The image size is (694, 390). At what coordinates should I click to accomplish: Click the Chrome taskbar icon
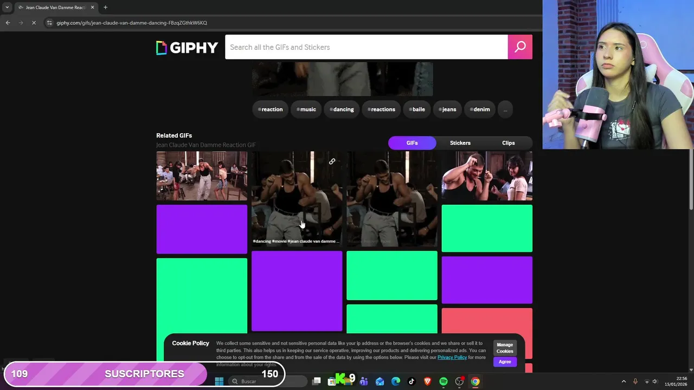pyautogui.click(x=475, y=381)
